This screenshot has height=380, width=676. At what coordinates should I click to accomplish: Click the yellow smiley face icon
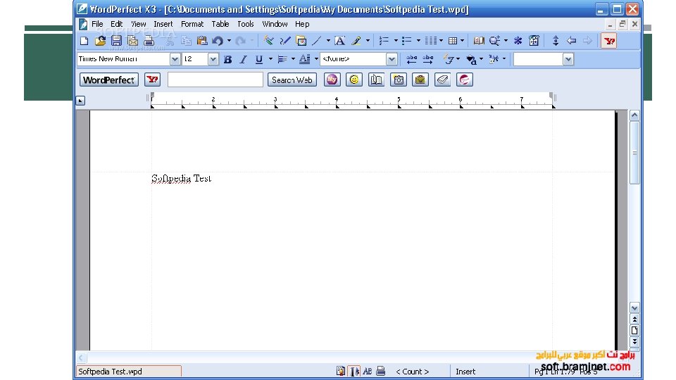click(354, 80)
